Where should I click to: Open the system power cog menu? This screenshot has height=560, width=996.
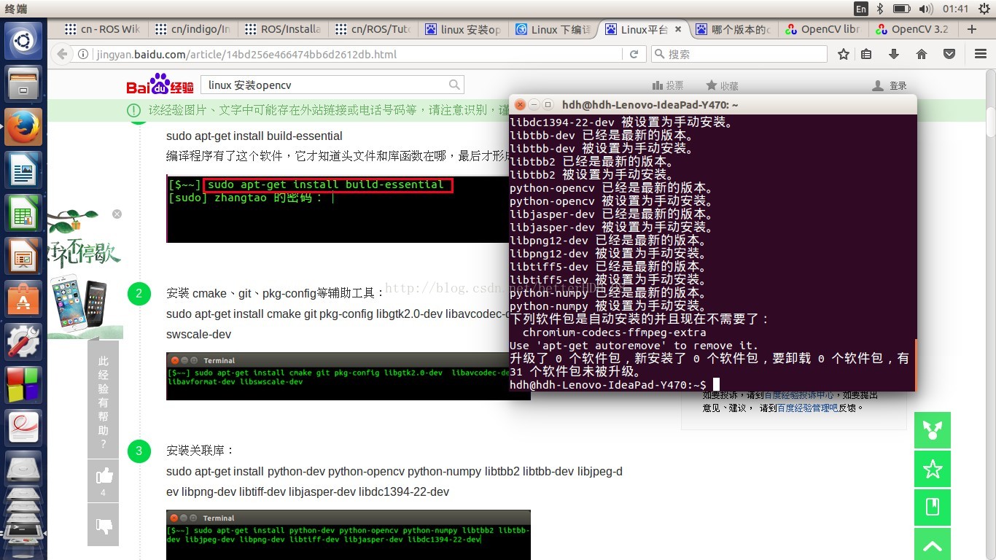[983, 9]
